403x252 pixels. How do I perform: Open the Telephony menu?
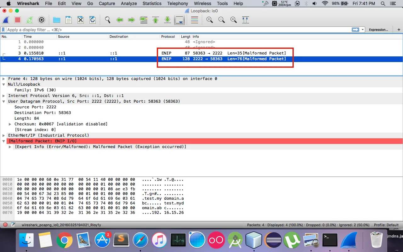(x=178, y=3)
